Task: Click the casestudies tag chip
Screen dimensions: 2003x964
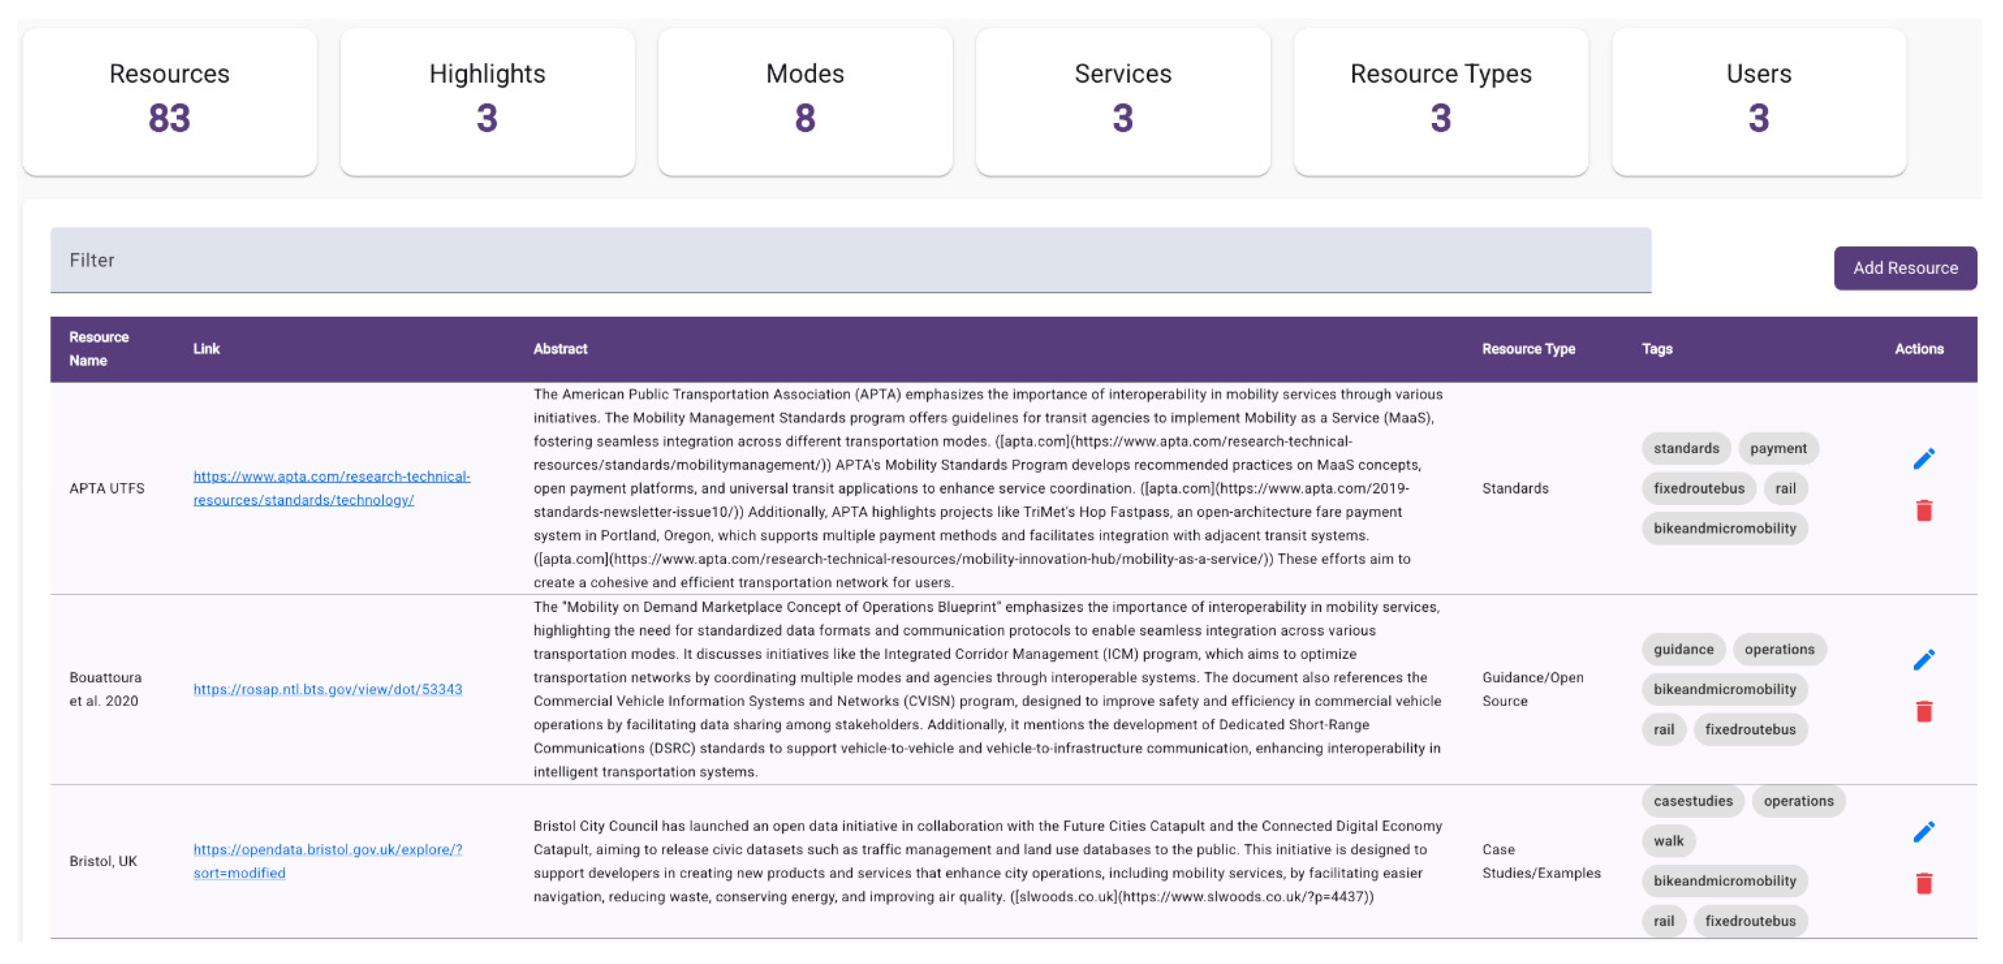Action: tap(1692, 801)
